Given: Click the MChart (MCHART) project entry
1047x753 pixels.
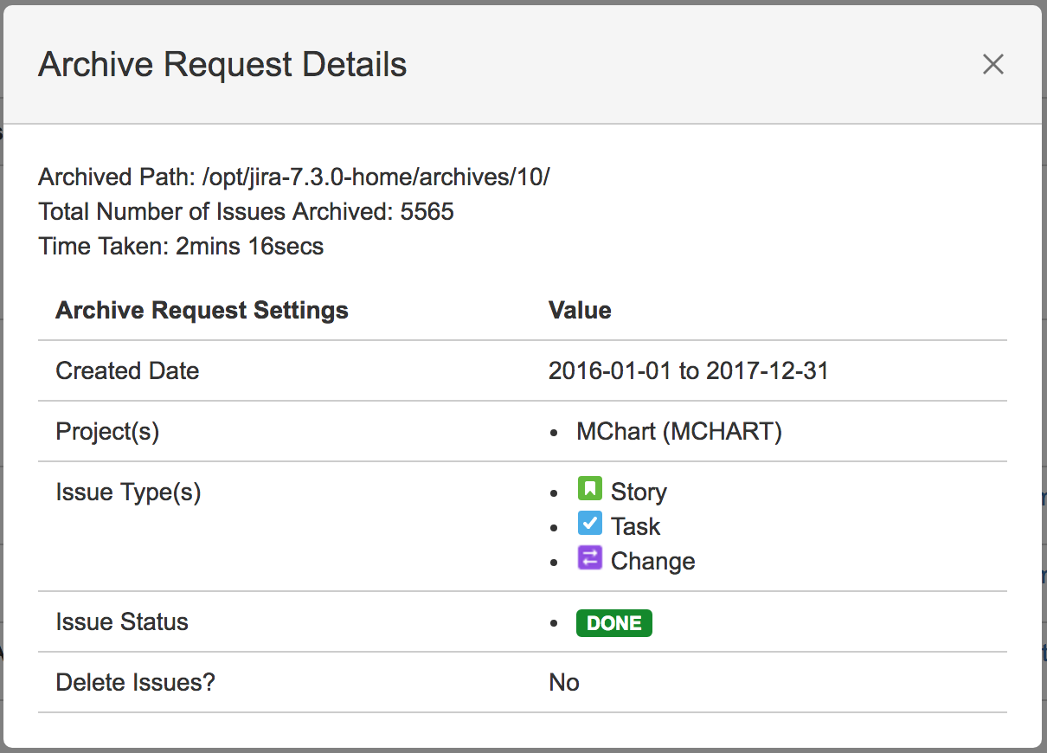Looking at the screenshot, I should 678,432.
